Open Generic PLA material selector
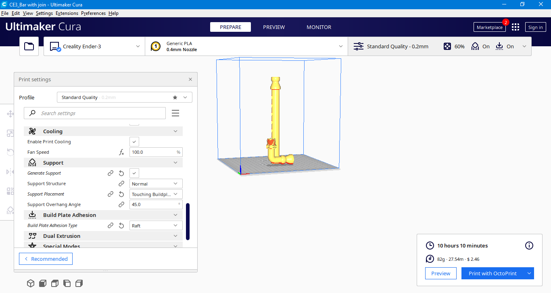Screen dimensions: 551x293 (x=246, y=46)
